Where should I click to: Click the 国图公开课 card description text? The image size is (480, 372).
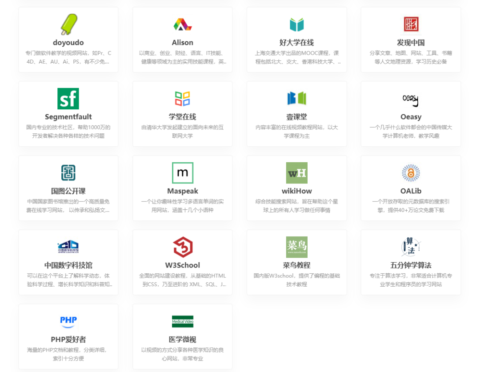coord(68,206)
